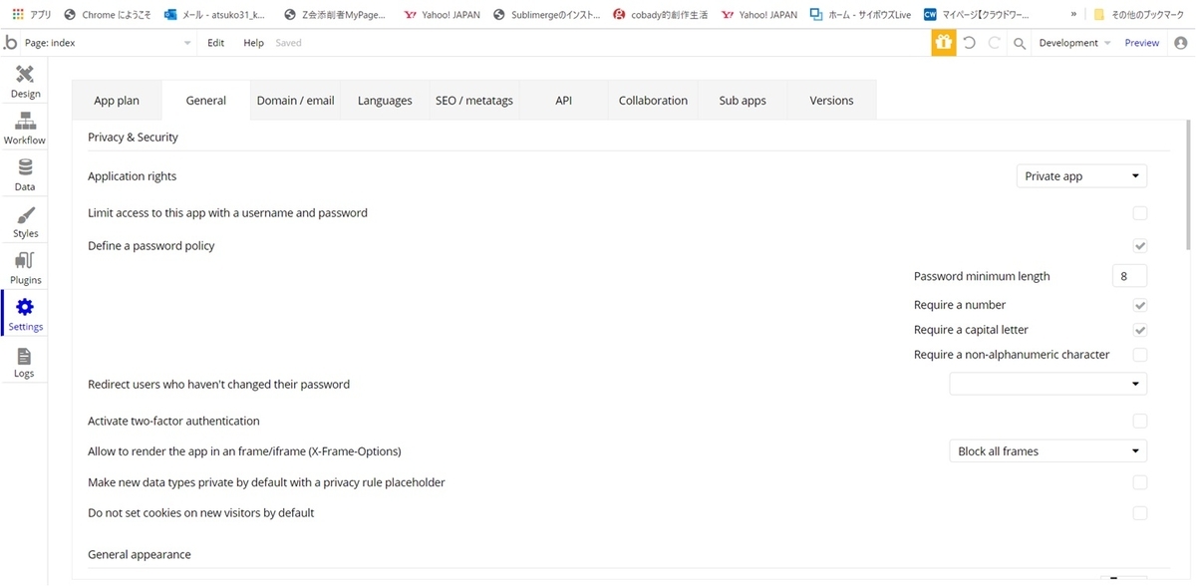Toggle Require a capital letter checkbox
The image size is (1196, 586).
tap(1140, 330)
